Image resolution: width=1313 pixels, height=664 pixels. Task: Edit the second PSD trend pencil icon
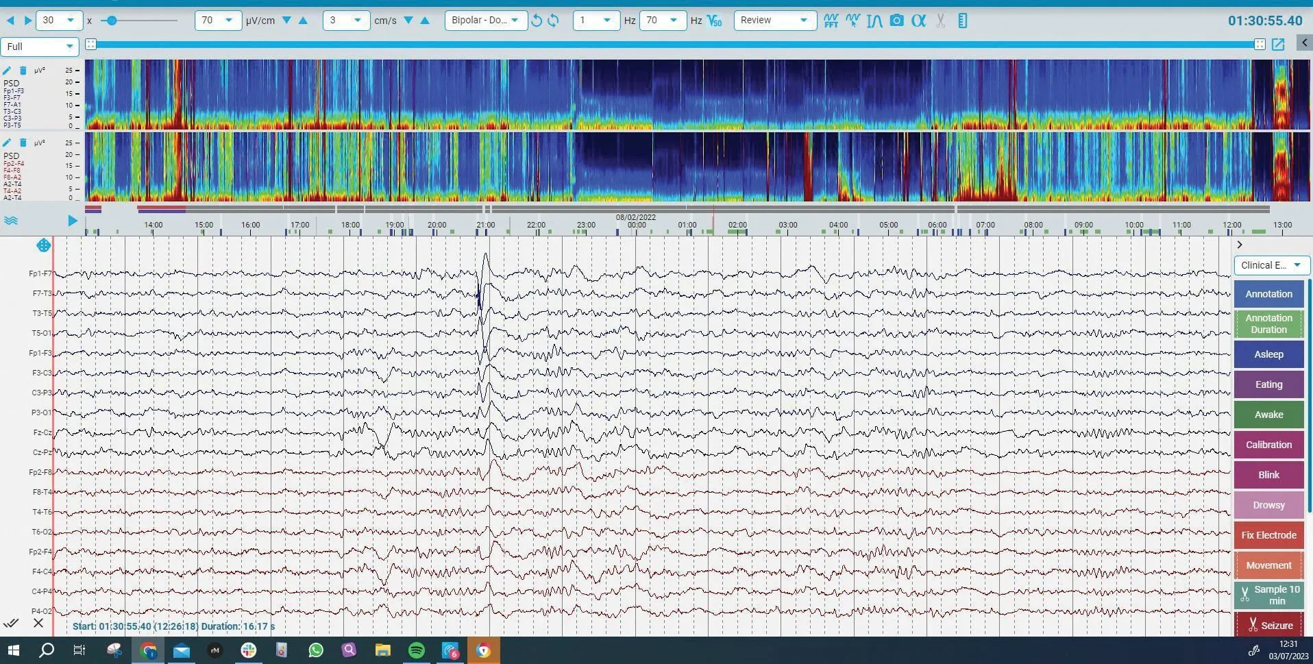(7, 143)
